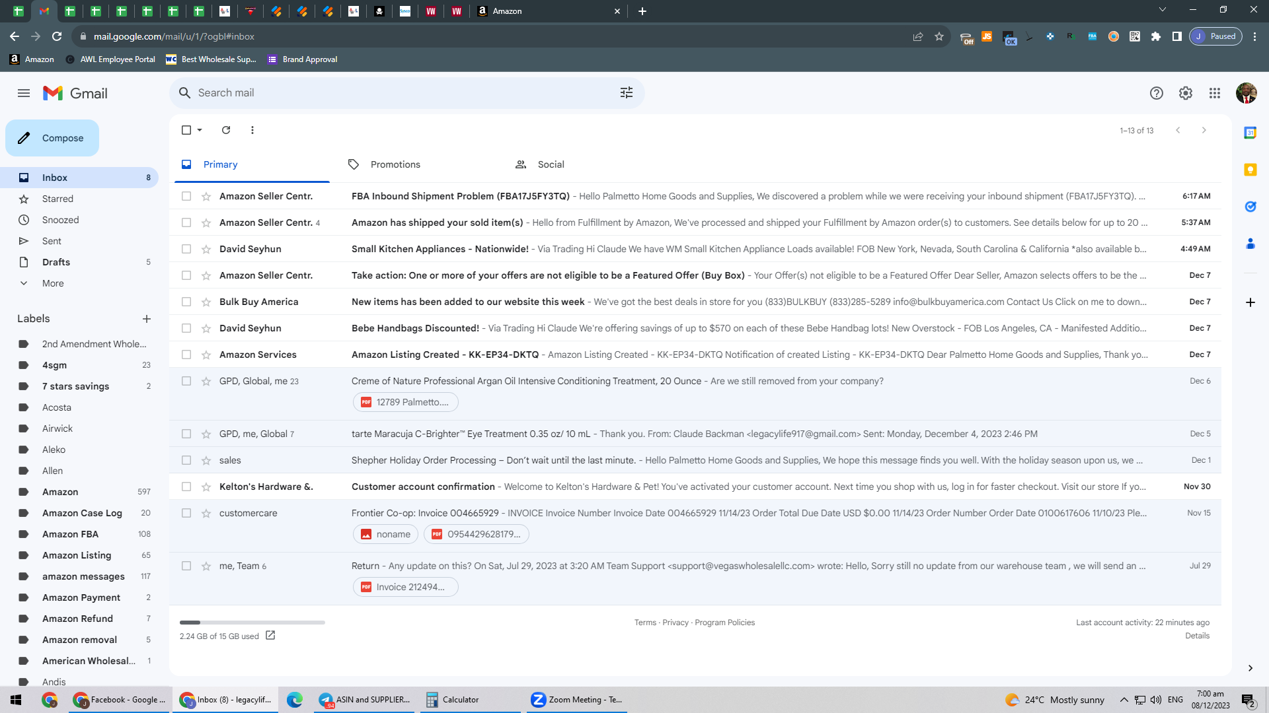Screen dimensions: 1269x713
Task: Get add-ons plus icon in side panel
Action: [1250, 302]
